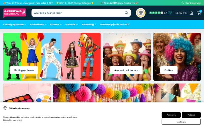This screenshot has width=204, height=128.
Task: Expand the Accessoires menu
Action: [x=38, y=24]
